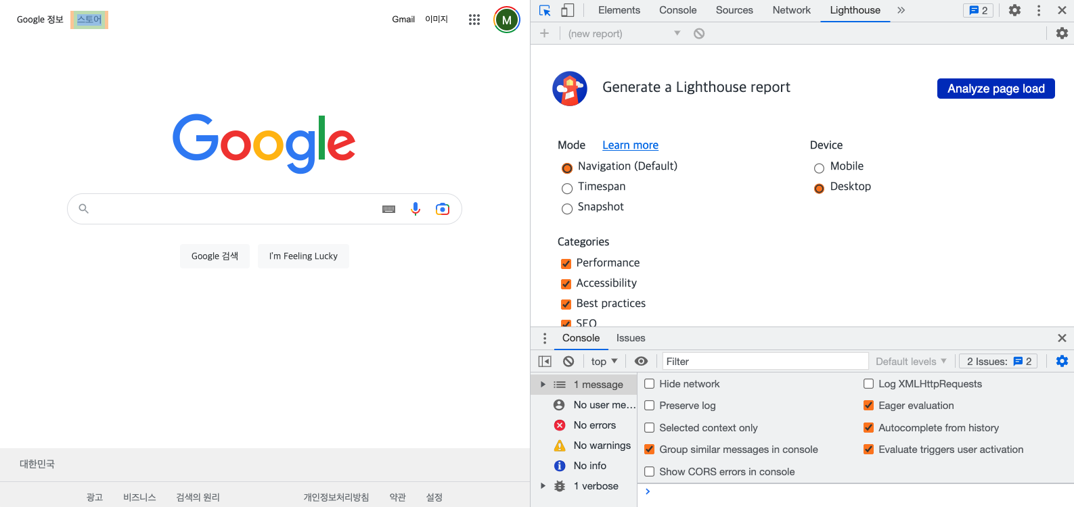1074x507 pixels.
Task: Open the DevTools three-dot customize menu
Action: click(1039, 10)
